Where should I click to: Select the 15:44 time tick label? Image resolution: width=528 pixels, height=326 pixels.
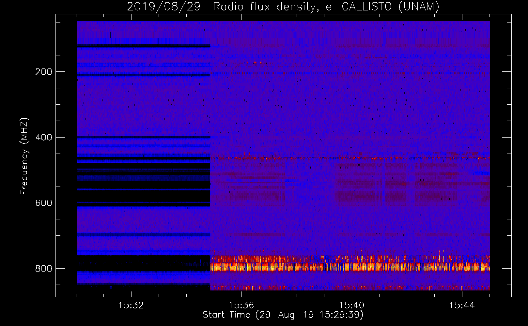pyautogui.click(x=462, y=305)
